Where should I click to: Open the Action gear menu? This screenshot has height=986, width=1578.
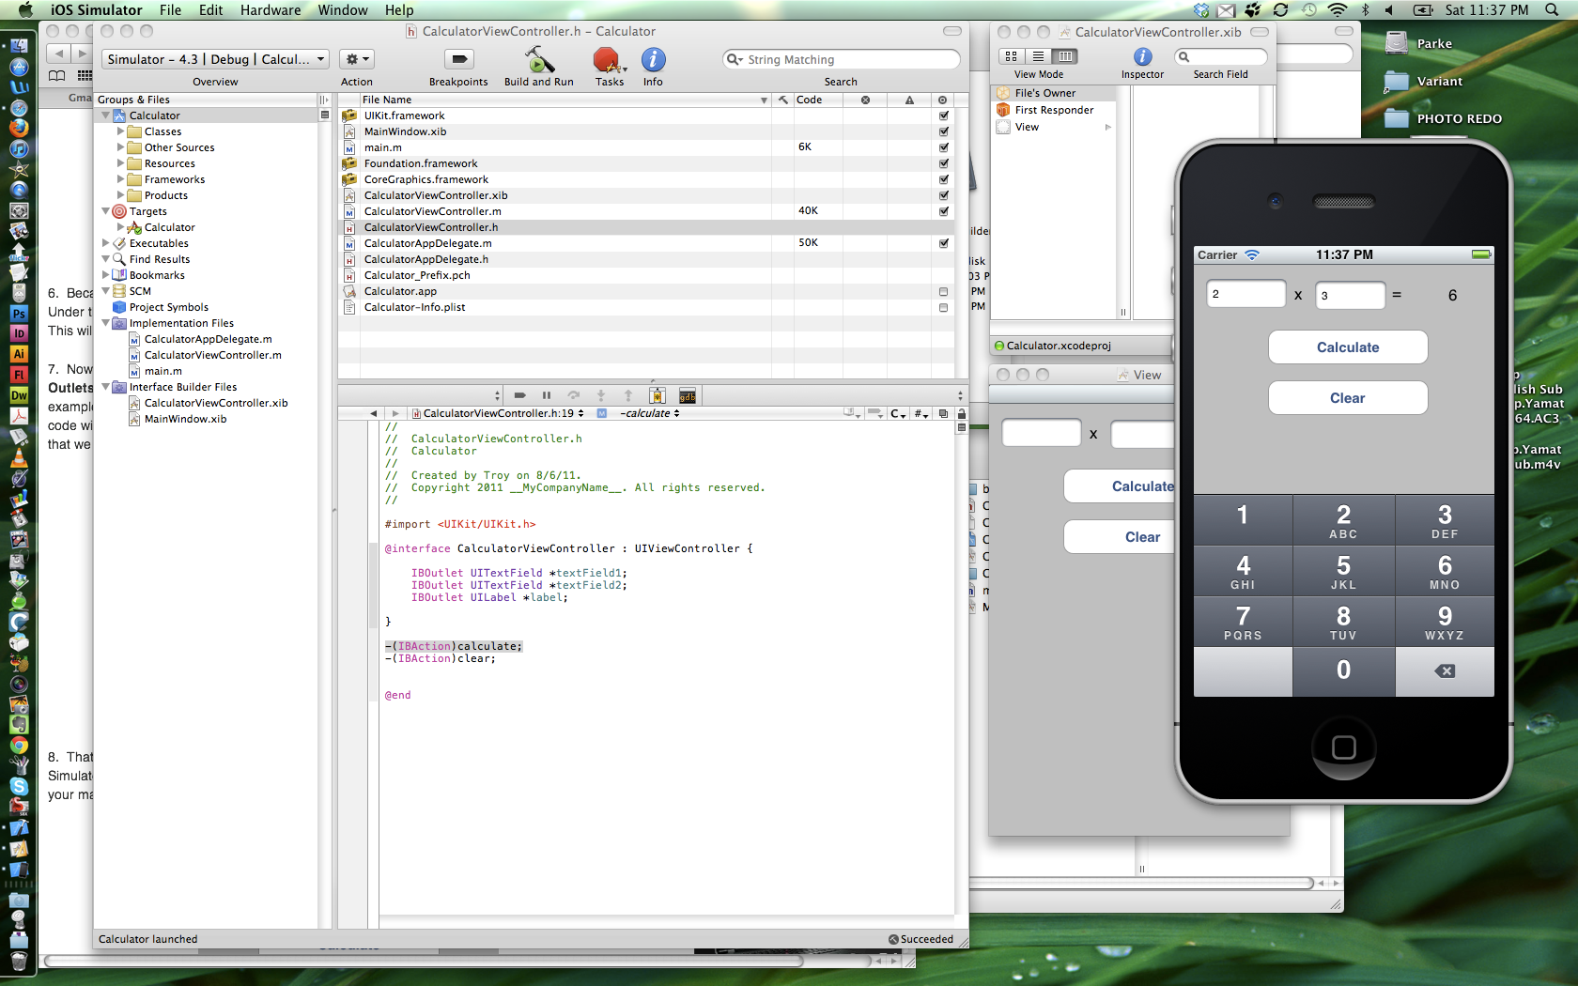356,59
